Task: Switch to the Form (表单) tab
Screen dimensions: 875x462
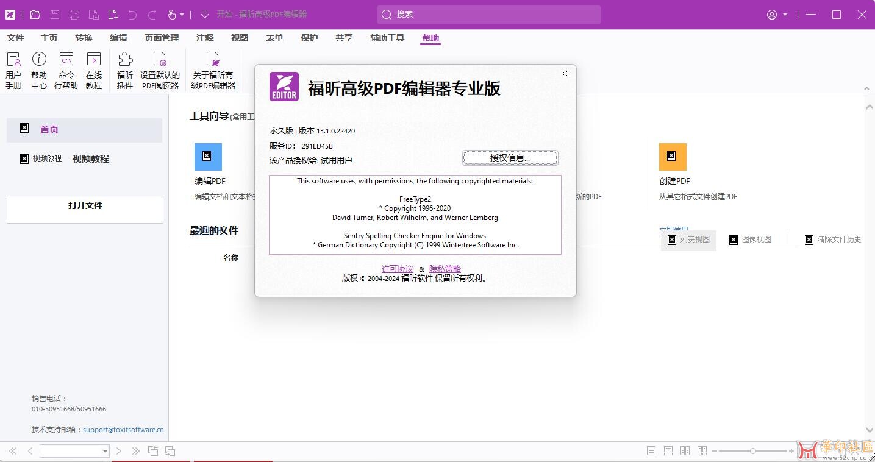Action: (274, 38)
